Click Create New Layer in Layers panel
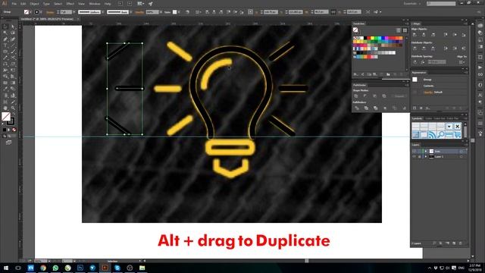The width and height of the screenshot is (485, 273). pos(454,243)
